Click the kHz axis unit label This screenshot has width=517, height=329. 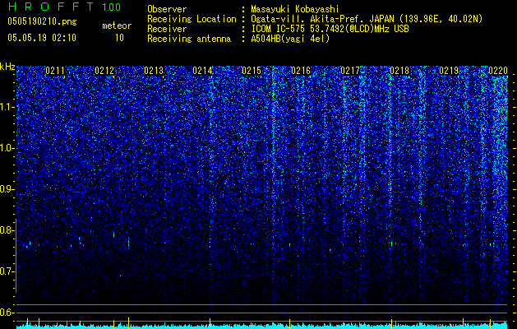(7, 67)
